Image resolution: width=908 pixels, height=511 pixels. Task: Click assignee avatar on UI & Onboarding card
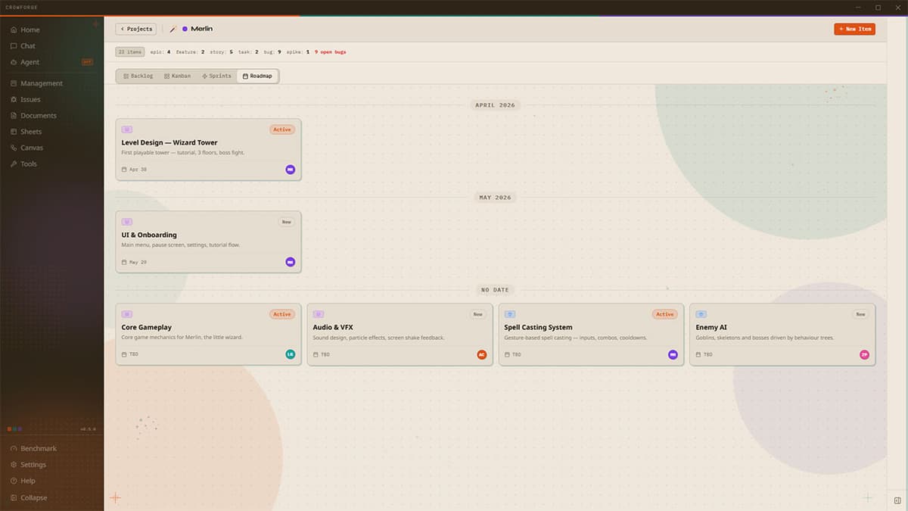pos(290,262)
